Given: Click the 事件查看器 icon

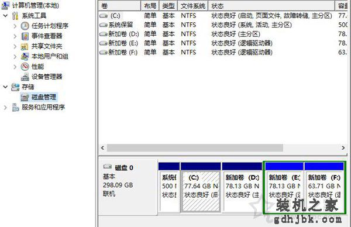Looking at the screenshot, I should pos(25,36).
